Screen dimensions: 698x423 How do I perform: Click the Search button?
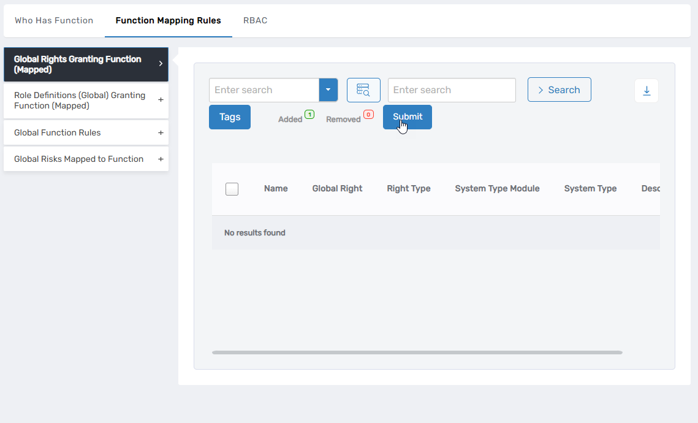(x=559, y=89)
